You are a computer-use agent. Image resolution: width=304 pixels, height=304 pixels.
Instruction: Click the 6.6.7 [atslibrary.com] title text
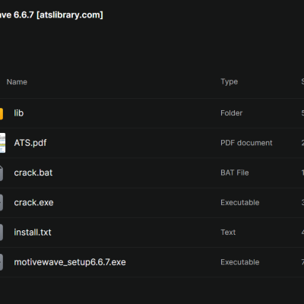59,15
